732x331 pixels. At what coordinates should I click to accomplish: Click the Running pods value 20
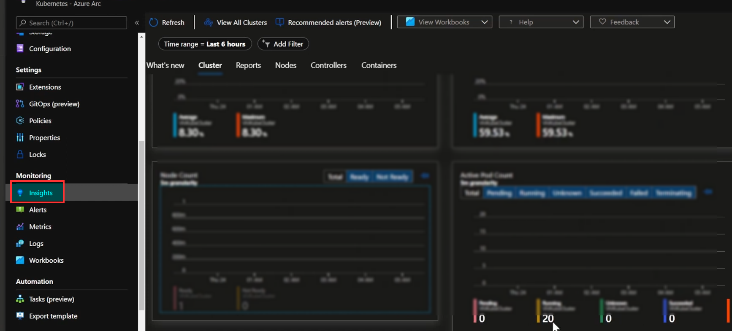(x=548, y=319)
